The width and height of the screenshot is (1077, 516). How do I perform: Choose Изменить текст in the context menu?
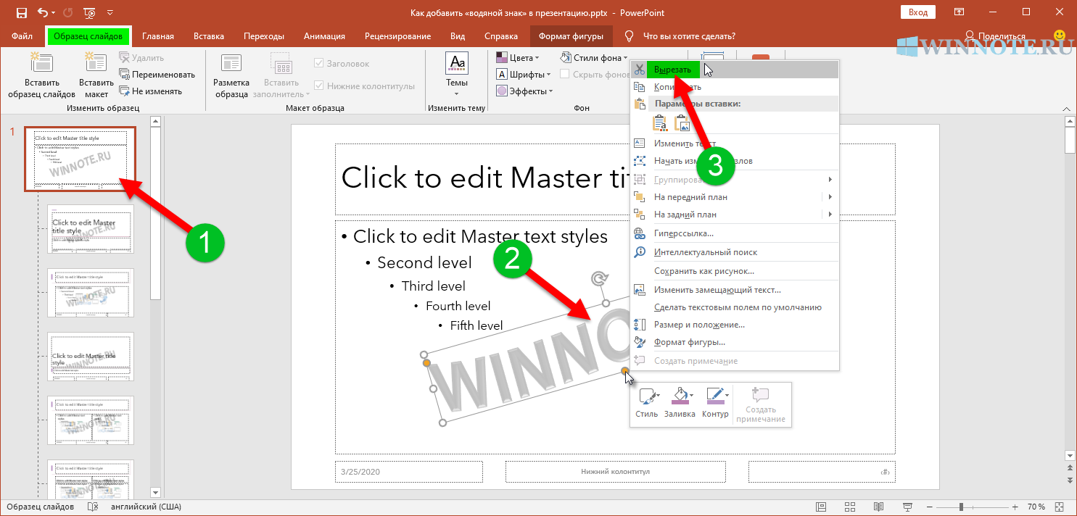735,143
